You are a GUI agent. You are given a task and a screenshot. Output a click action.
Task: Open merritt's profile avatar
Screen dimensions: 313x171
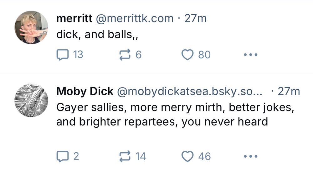[31, 27]
